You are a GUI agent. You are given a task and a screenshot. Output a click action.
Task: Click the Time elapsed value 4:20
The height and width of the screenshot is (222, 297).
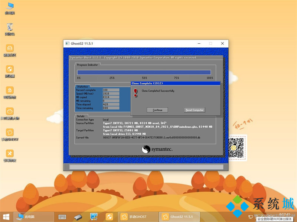click(111, 104)
